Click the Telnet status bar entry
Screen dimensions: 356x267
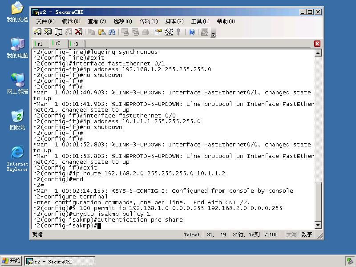[x=192, y=235]
